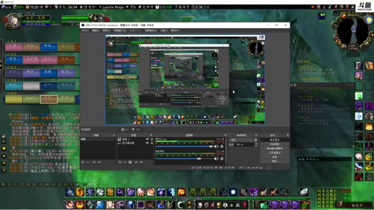The width and height of the screenshot is (374, 210).
Task: Adjust the 麦克风/Aux volume slider
Action: coord(184,147)
